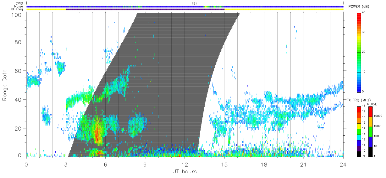Click the 3 tick on UT hours axis
This screenshot has width=386, height=178.
[66, 164]
